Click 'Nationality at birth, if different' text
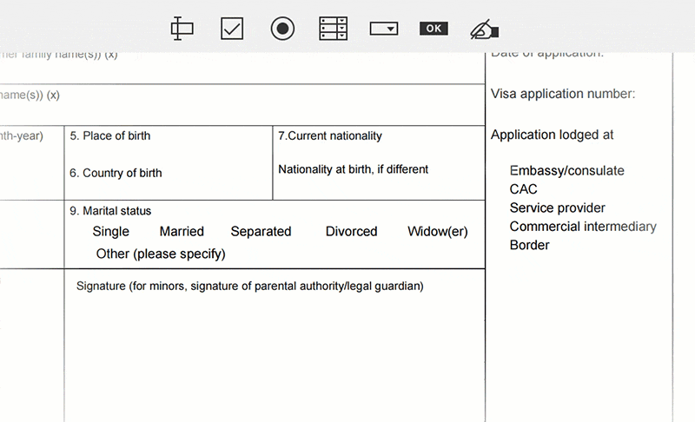The width and height of the screenshot is (695, 422). click(x=354, y=169)
